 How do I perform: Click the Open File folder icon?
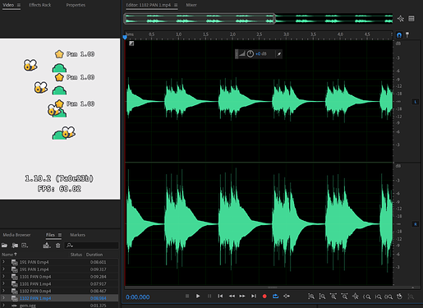point(4,246)
